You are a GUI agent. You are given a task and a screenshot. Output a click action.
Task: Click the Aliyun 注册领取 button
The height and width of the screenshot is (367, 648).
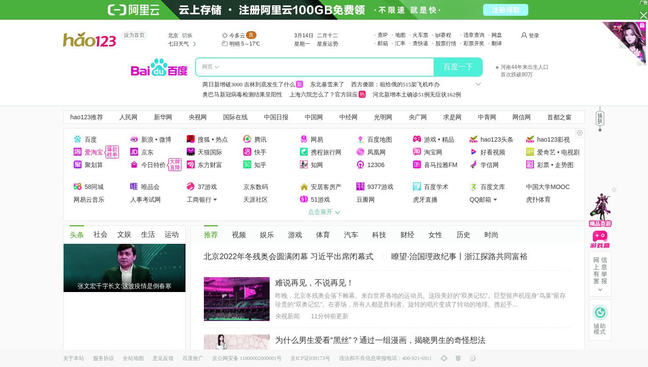coord(506,10)
